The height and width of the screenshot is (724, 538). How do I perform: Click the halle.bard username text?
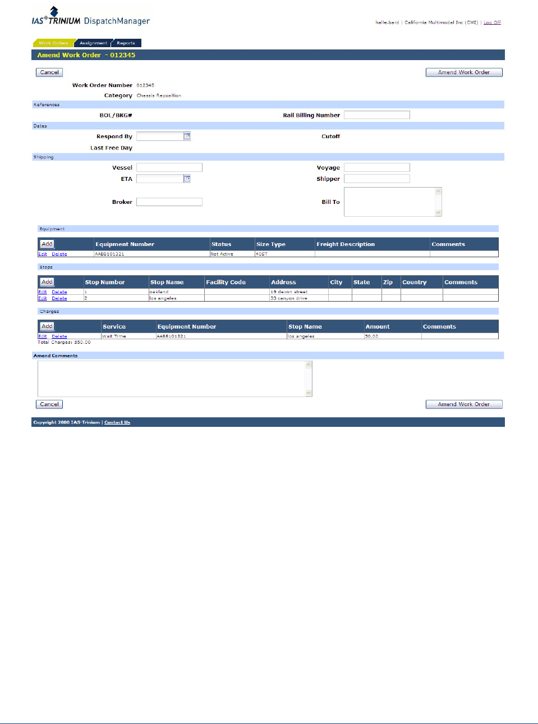click(x=387, y=22)
